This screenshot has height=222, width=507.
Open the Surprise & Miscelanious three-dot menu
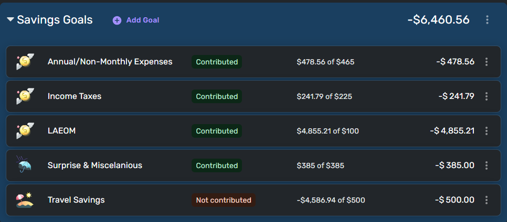[487, 165]
